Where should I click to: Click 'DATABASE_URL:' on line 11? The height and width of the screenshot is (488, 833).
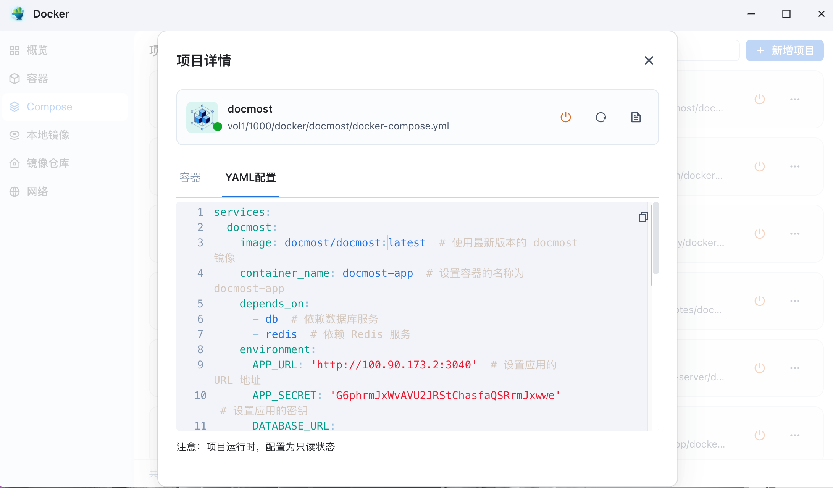tap(294, 426)
